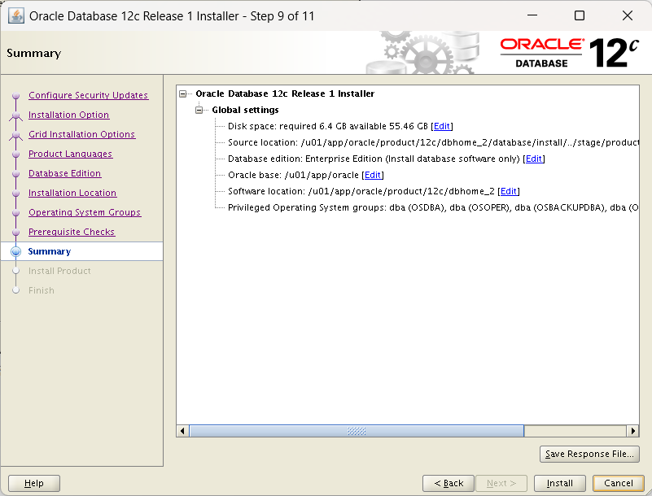Open the Grid Installation Options step
This screenshot has width=652, height=496.
[82, 134]
